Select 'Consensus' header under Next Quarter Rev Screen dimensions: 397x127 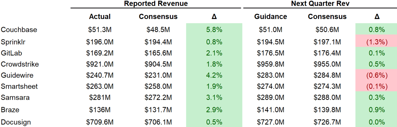[327, 17]
